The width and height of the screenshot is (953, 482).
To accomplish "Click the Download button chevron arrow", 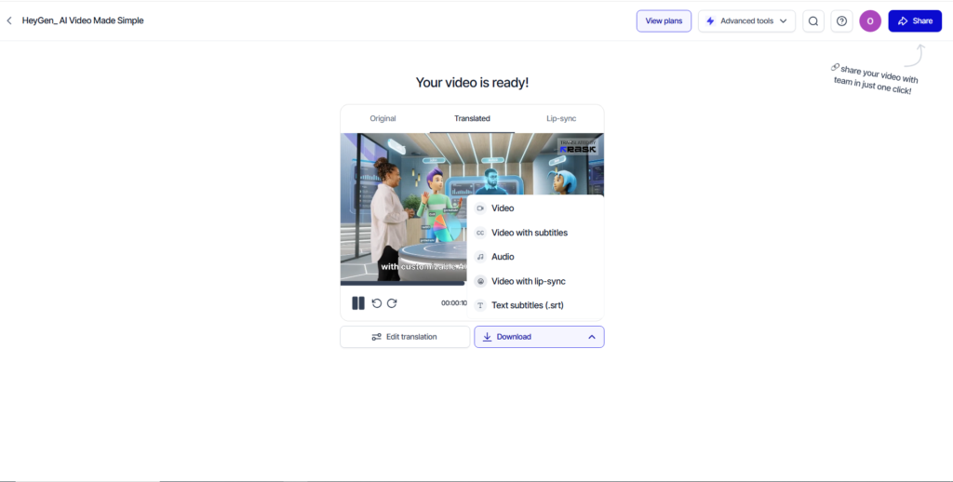I will tap(592, 337).
